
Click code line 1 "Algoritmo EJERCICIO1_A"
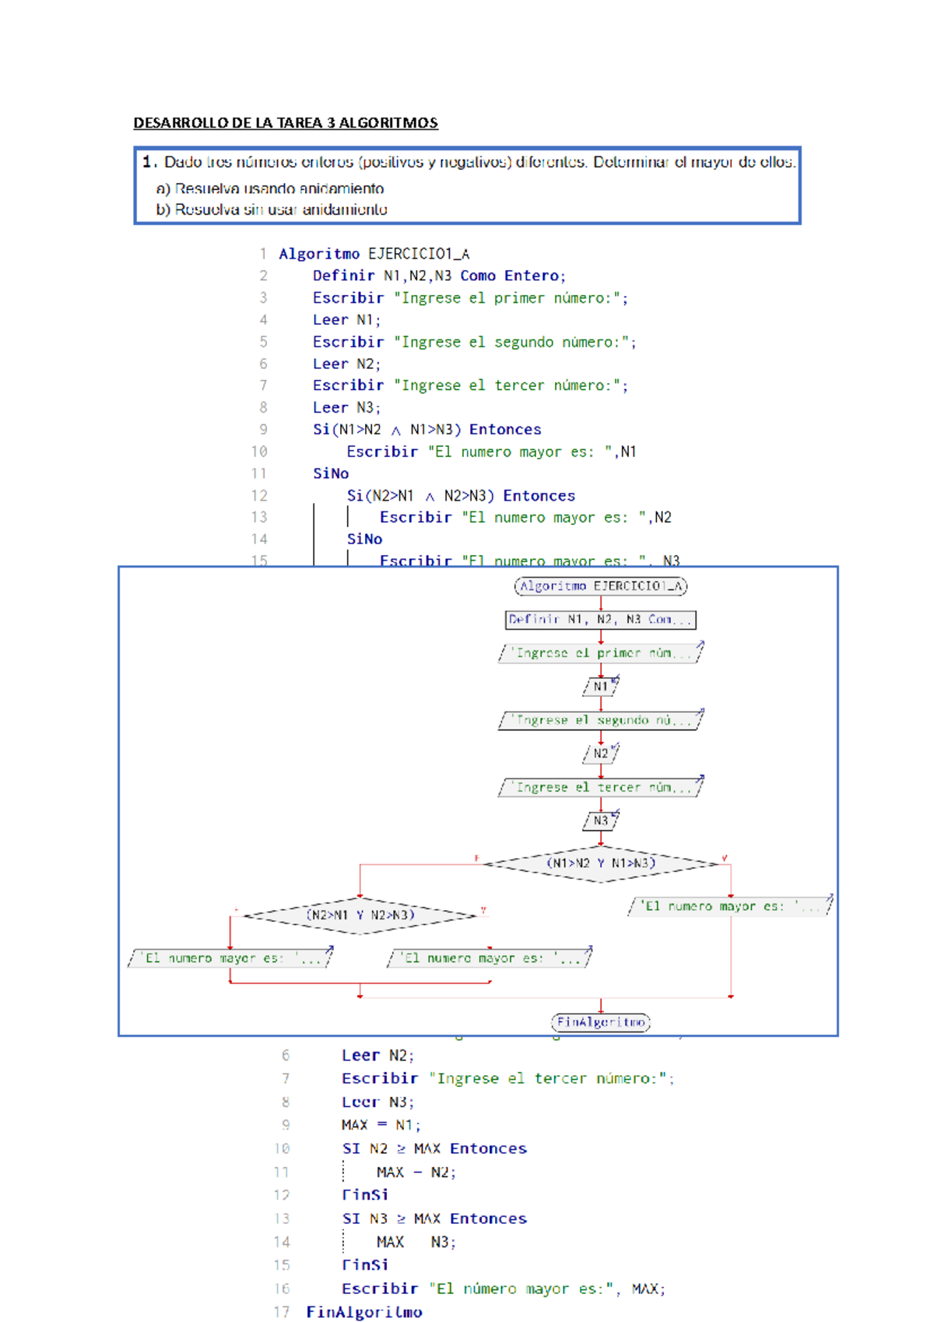click(x=374, y=254)
